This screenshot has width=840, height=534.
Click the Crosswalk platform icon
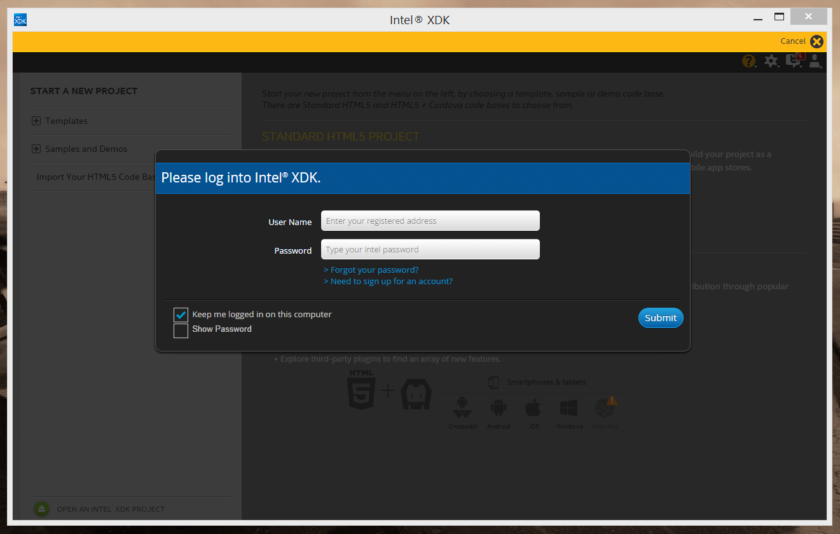pos(462,408)
